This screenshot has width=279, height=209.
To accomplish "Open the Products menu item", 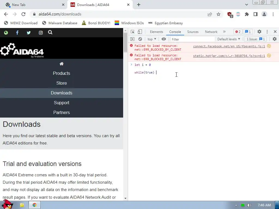I will (62, 73).
